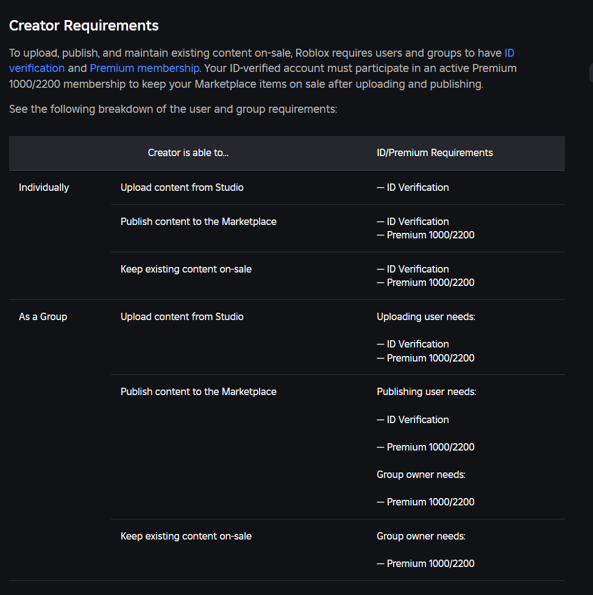The width and height of the screenshot is (593, 595).
Task: Open the Premium membership link
Action: (x=144, y=68)
